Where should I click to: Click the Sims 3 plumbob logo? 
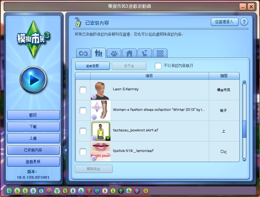[x=34, y=39]
